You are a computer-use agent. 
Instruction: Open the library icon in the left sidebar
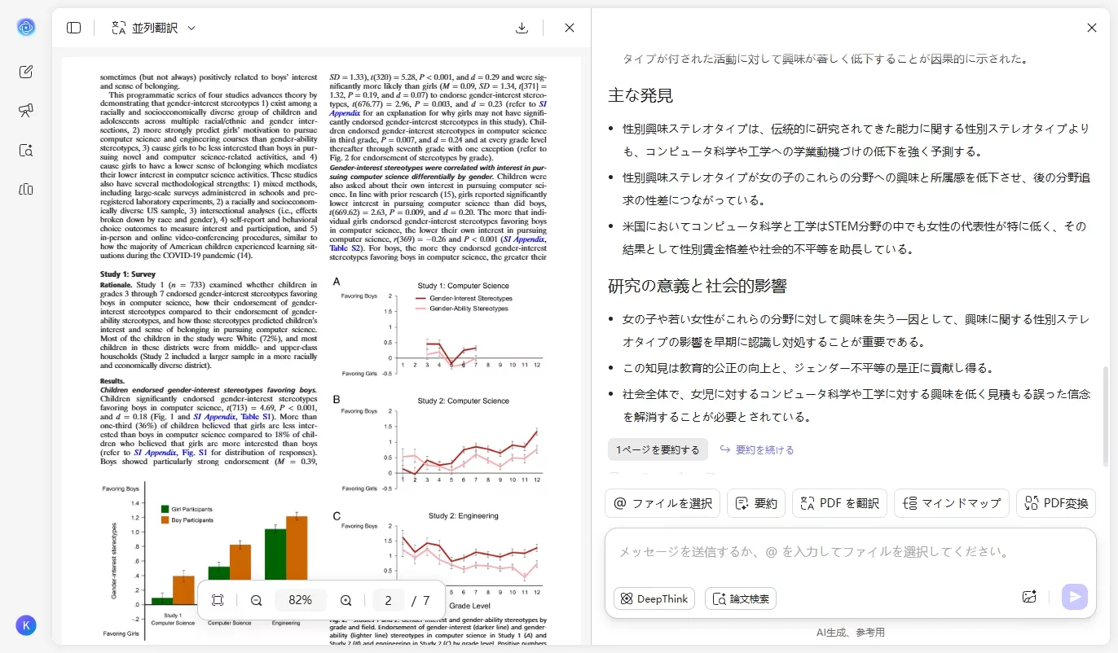pyautogui.click(x=26, y=189)
